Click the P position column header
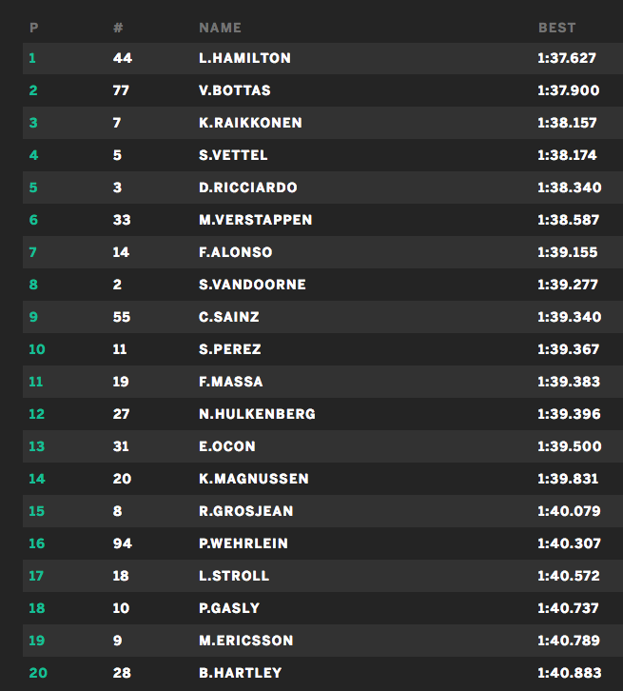 (x=33, y=28)
